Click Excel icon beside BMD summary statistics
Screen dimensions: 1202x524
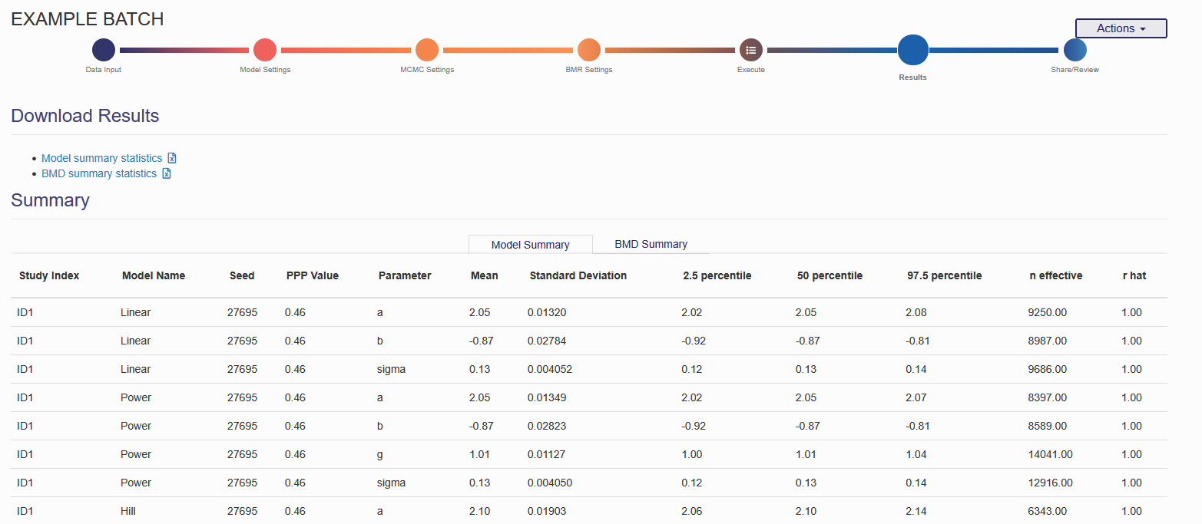(x=167, y=173)
